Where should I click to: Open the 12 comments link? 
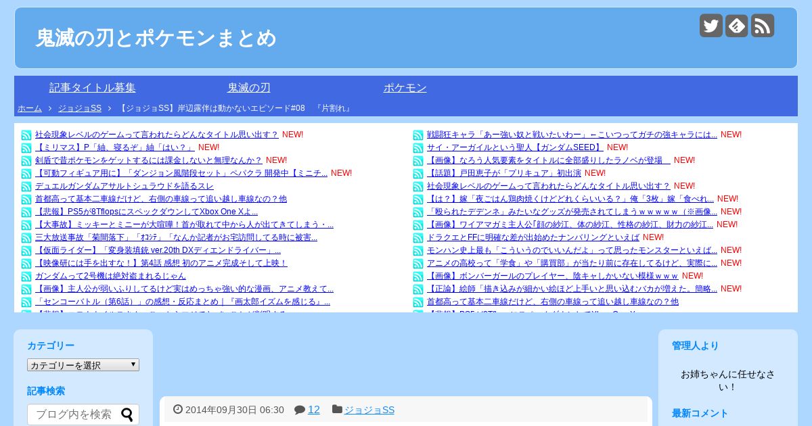pos(314,410)
